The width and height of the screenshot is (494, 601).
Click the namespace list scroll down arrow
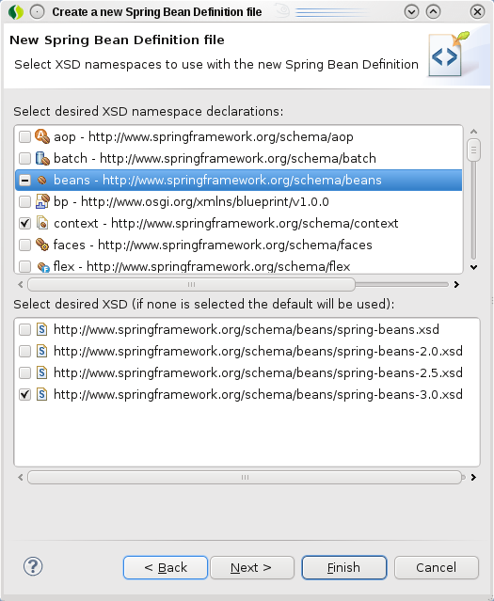click(x=474, y=267)
